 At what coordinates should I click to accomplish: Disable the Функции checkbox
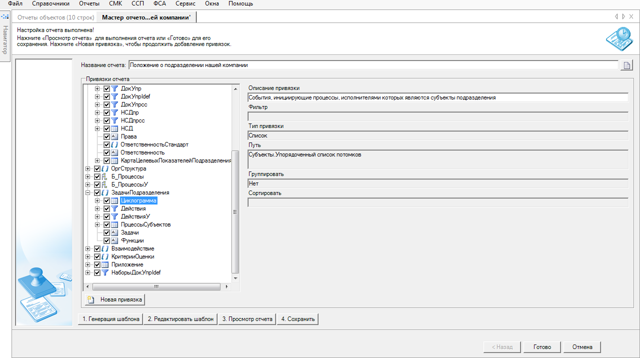coord(106,240)
